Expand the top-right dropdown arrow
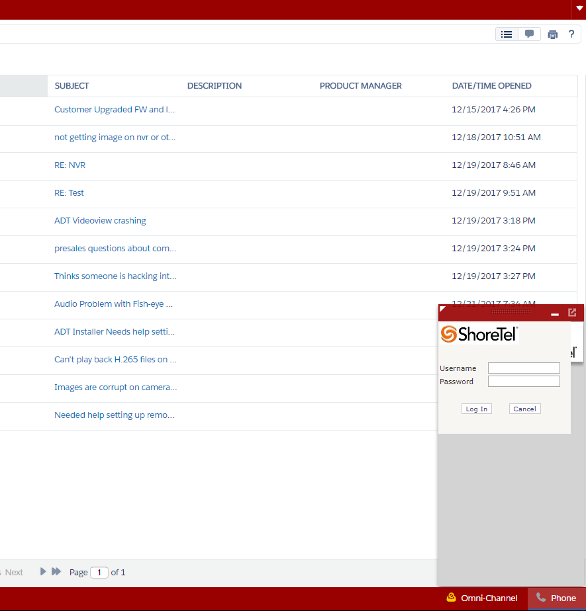The height and width of the screenshot is (611, 586). click(x=579, y=8)
